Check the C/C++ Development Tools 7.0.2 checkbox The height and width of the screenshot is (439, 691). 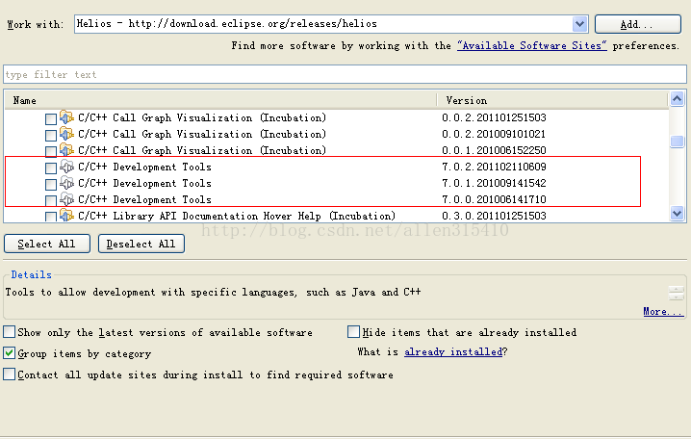pos(51,168)
